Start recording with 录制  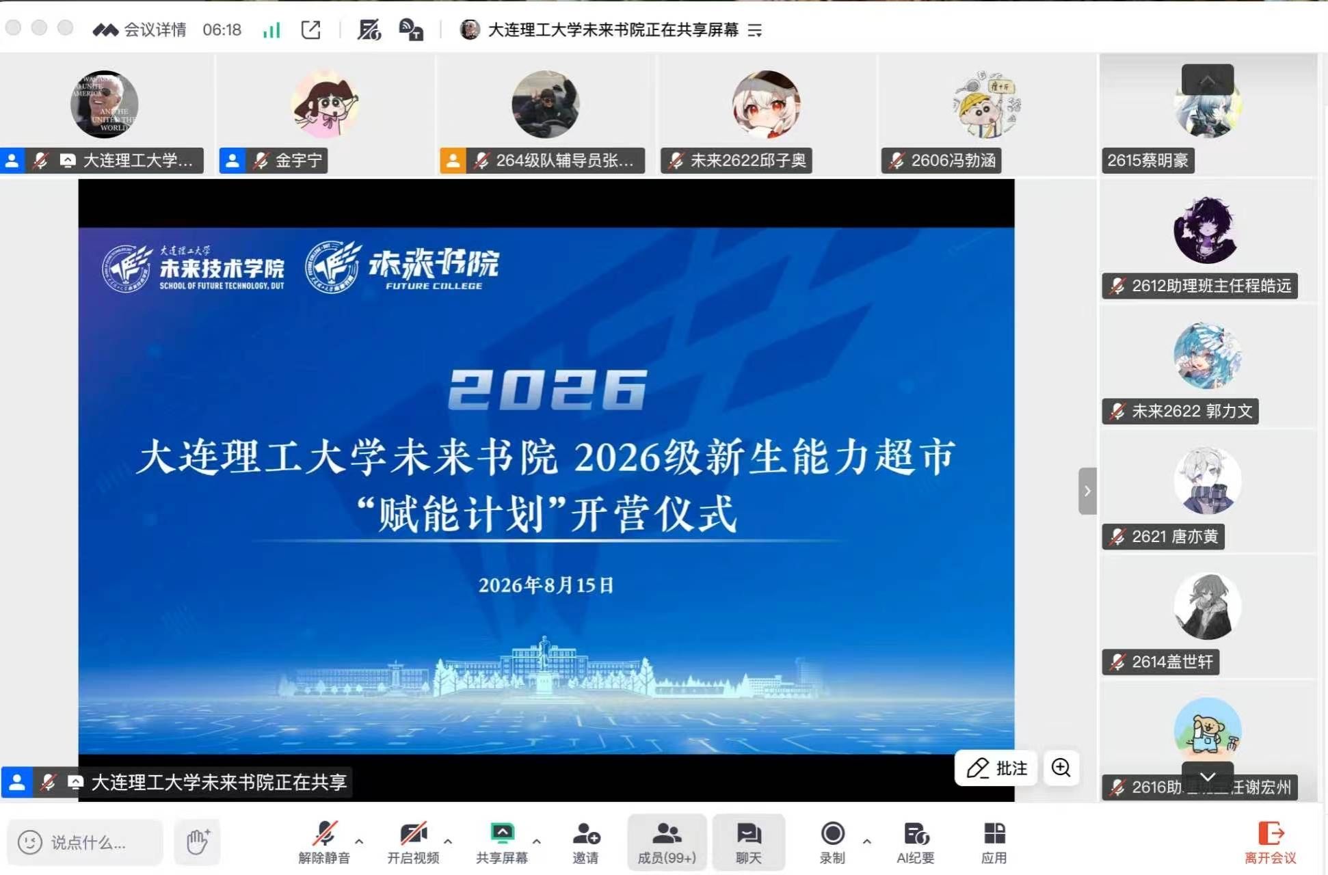(832, 842)
